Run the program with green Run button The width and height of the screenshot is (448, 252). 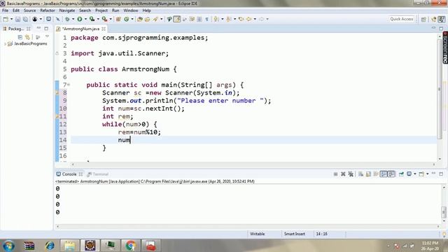(80, 19)
